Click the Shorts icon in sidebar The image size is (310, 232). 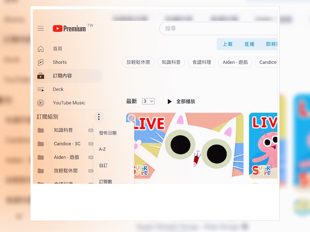[41, 62]
